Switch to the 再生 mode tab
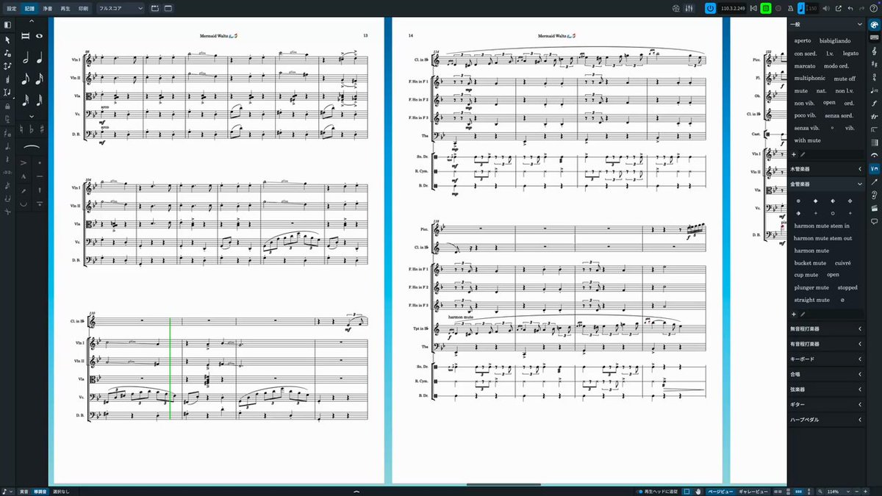The width and height of the screenshot is (882, 496). point(65,8)
